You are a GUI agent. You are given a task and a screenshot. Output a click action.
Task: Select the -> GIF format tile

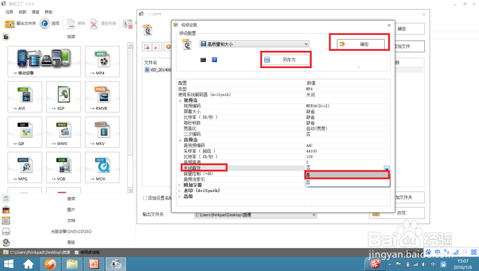(25, 132)
